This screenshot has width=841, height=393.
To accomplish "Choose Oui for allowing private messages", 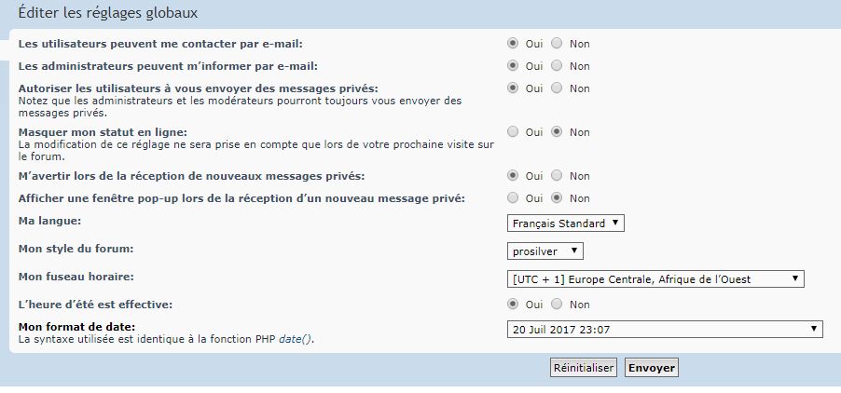I will coord(513,88).
